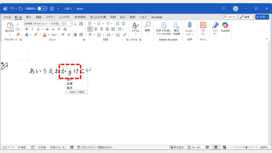Click the red font color swatch
The height and width of the screenshot is (153, 272).
(x=45, y=34)
